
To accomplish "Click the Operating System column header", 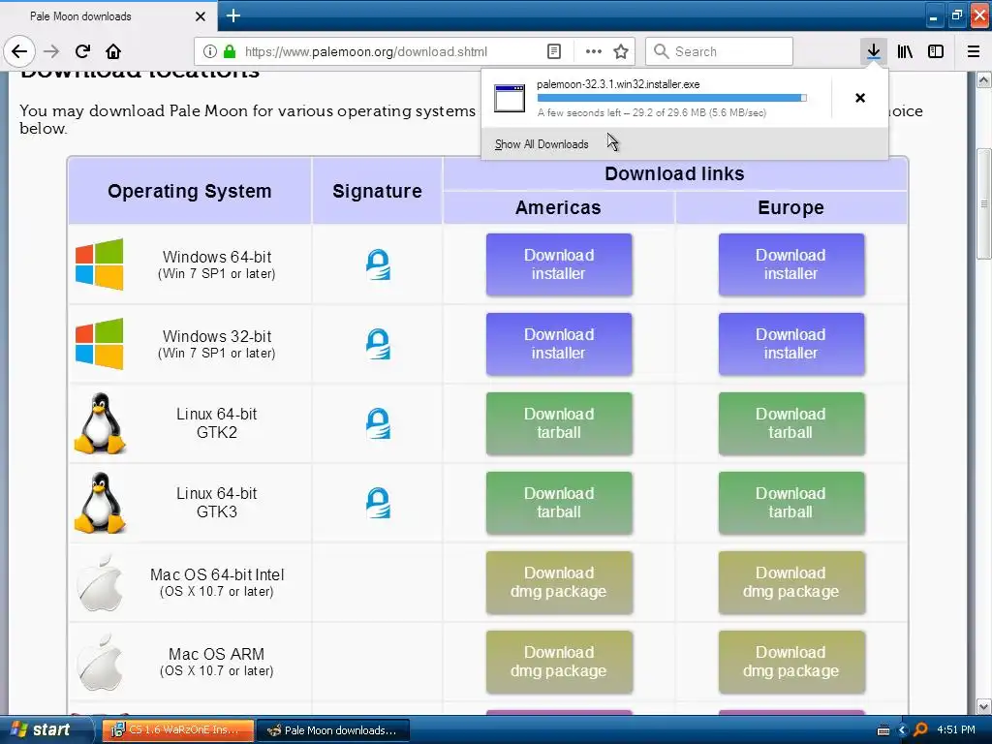I will [x=189, y=191].
